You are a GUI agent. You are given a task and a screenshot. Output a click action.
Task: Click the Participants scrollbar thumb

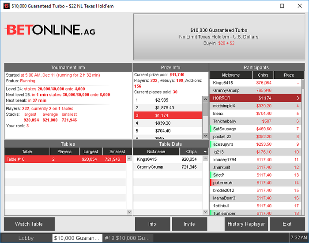(303, 85)
